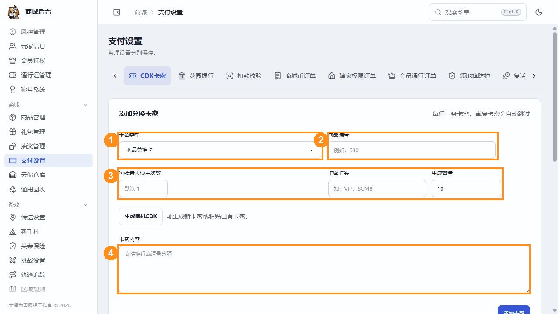Image resolution: width=558 pixels, height=314 pixels.
Task: Select 支付设置 in the sidebar
Action: tap(48, 160)
